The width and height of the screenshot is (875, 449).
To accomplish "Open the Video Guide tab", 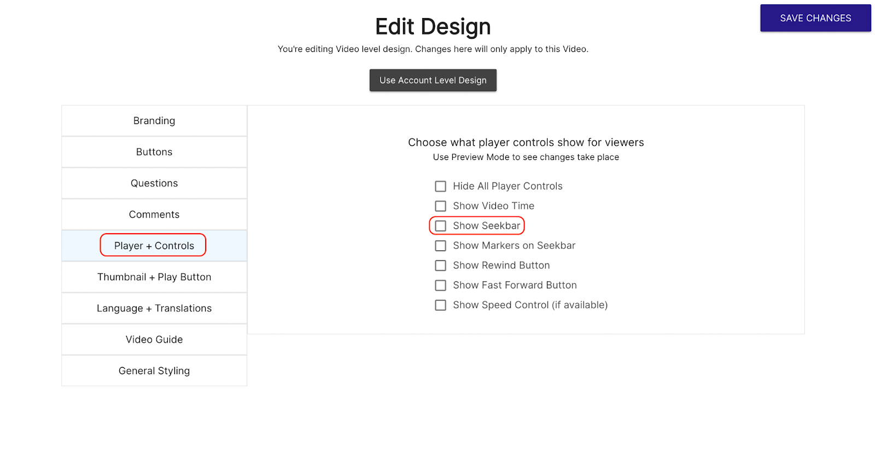I will point(154,339).
